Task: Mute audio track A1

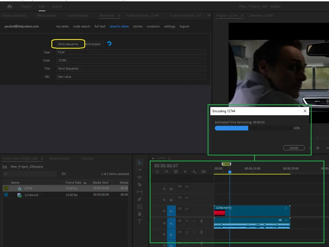Action: click(x=187, y=221)
